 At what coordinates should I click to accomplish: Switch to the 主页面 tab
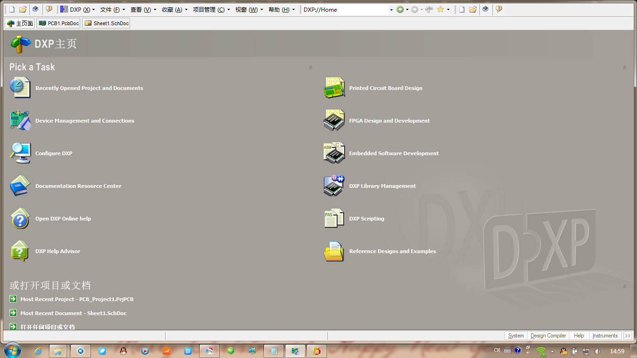coord(20,23)
